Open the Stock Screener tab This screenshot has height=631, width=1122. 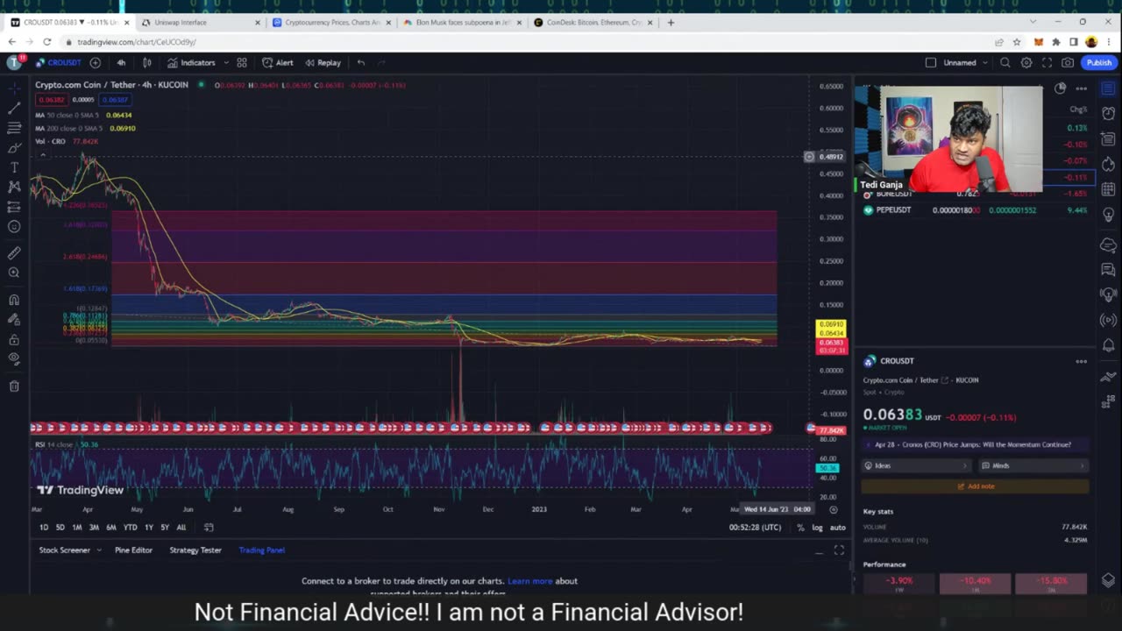point(64,550)
